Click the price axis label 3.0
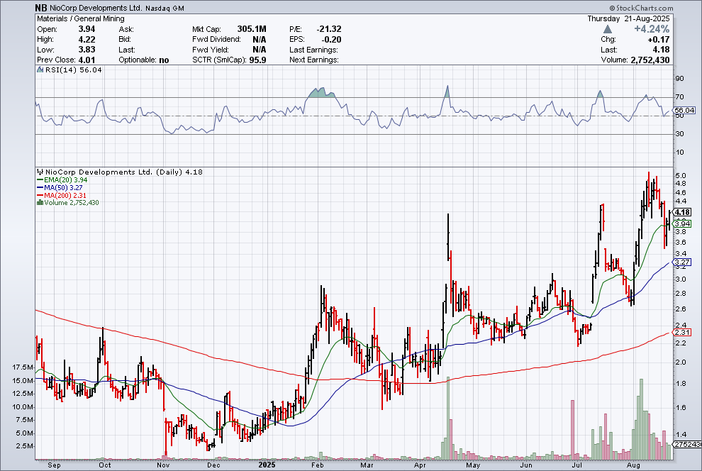 (x=681, y=279)
